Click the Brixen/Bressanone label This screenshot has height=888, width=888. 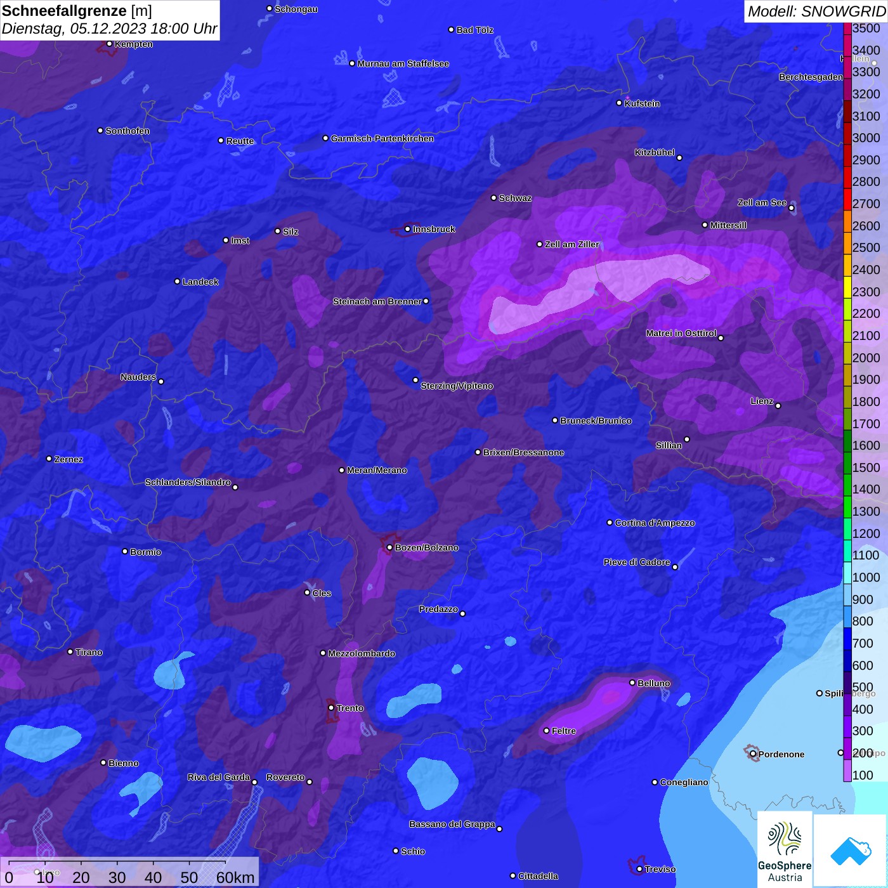[523, 452]
